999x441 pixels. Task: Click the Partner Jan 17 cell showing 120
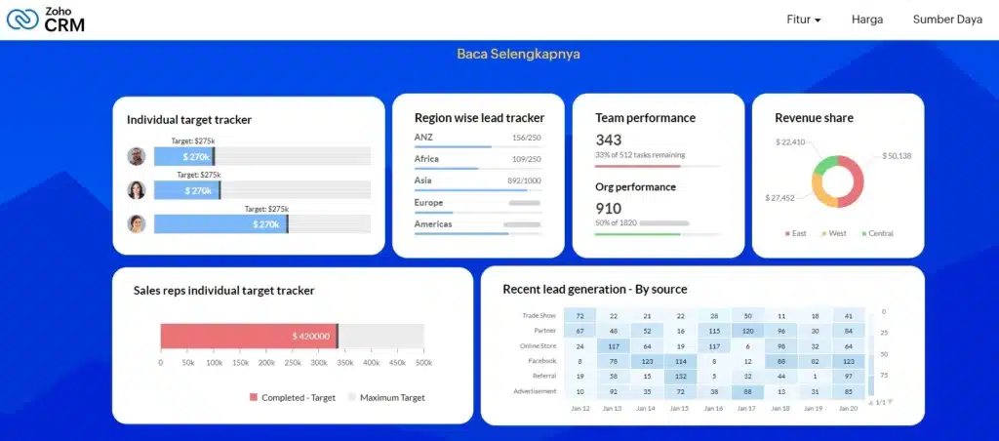[748, 331]
